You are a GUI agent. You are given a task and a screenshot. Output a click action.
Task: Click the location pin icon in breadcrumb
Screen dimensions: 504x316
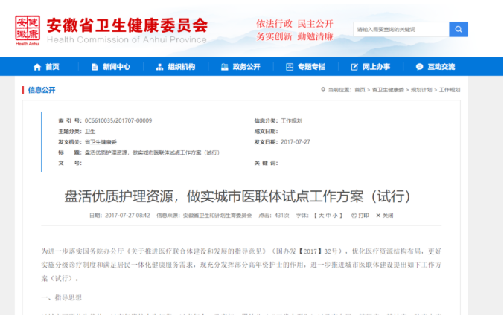tap(323, 90)
